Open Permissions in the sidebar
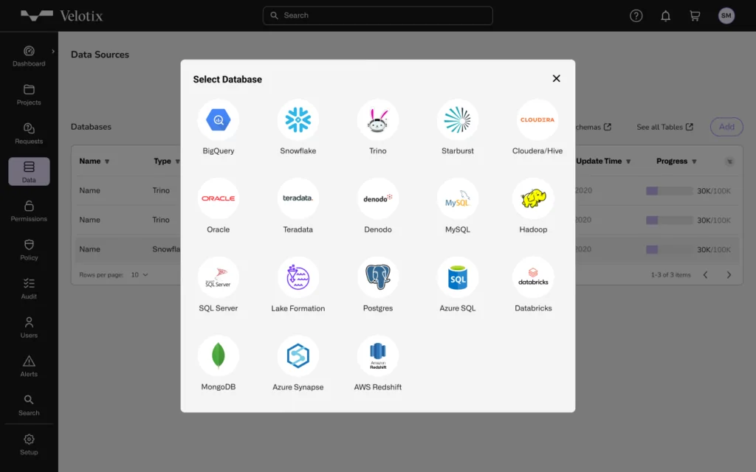The image size is (756, 472). pos(29,211)
